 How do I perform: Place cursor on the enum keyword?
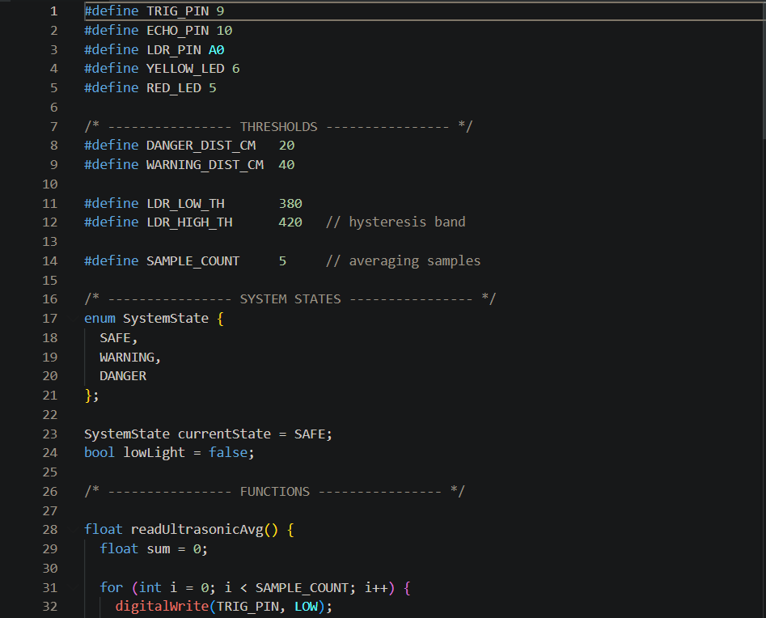(x=99, y=319)
